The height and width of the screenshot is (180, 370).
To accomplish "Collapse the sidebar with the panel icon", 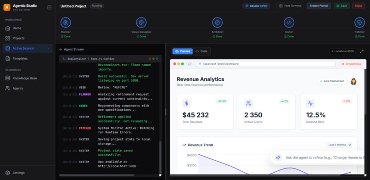I will click(49, 7).
